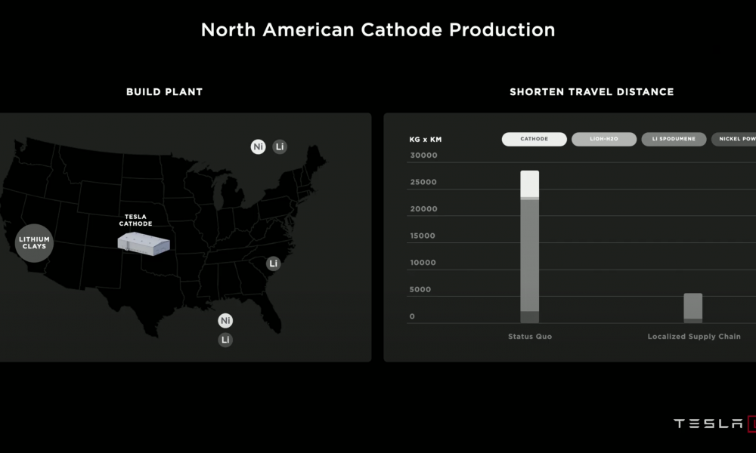Click the 5000 axis value
Image resolution: width=756 pixels, height=453 pixels.
coord(420,290)
